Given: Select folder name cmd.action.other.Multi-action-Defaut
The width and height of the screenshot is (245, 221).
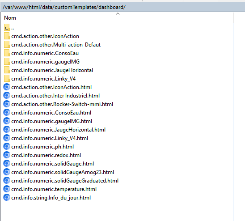Looking at the screenshot, I should coord(56,45).
